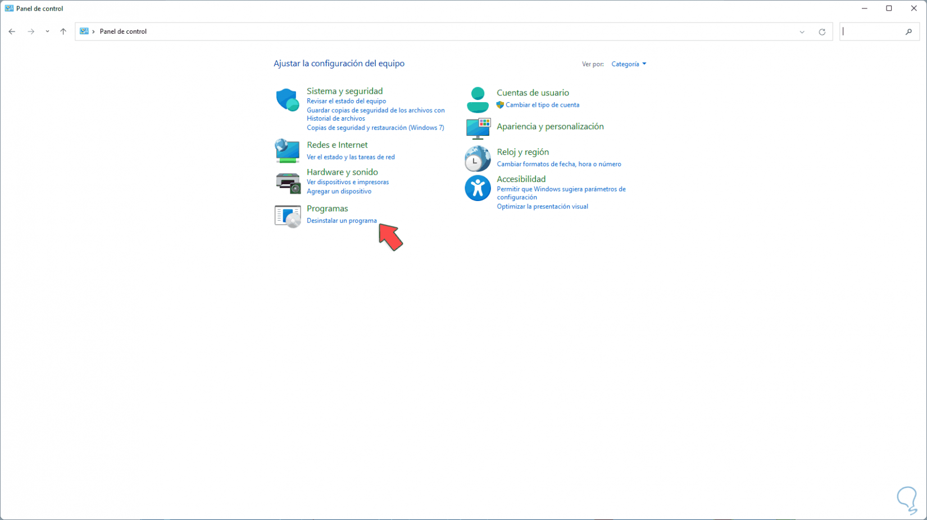Go forward with the forward arrow
This screenshot has height=520, width=927.
31,31
